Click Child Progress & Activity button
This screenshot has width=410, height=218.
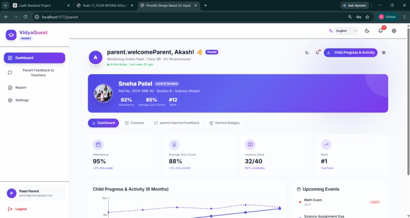pyautogui.click(x=350, y=52)
